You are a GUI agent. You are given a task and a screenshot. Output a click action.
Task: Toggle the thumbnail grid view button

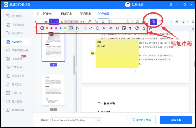click(52, 22)
